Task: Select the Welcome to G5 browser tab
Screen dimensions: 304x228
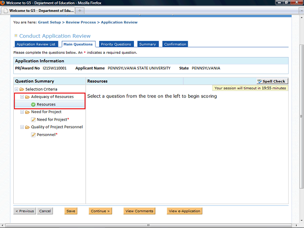Action: pos(38,10)
